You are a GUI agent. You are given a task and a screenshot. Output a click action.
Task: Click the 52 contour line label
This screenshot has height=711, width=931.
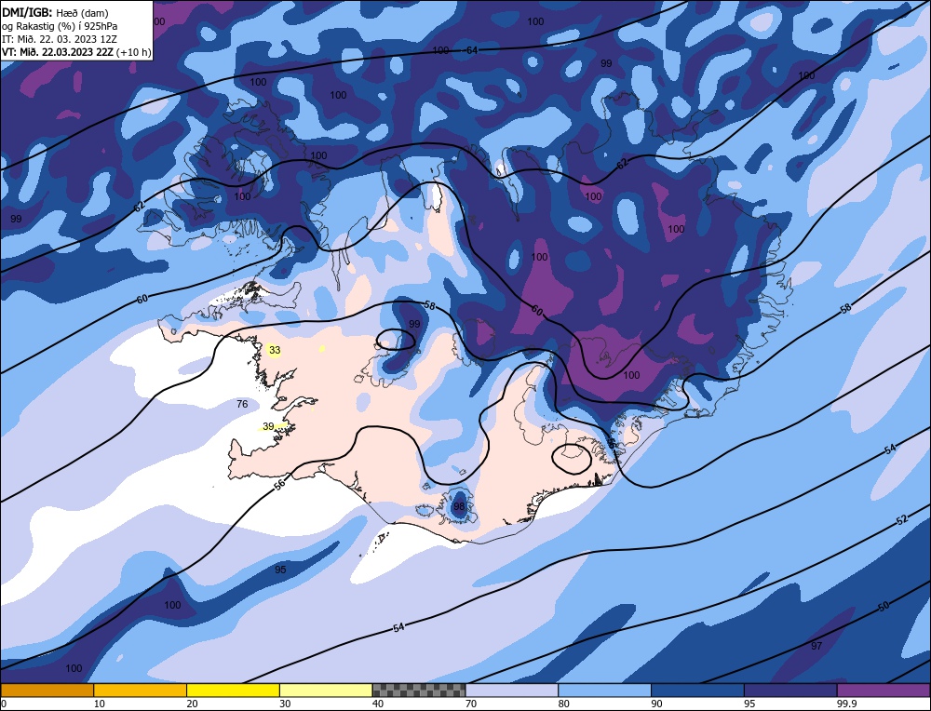[902, 520]
